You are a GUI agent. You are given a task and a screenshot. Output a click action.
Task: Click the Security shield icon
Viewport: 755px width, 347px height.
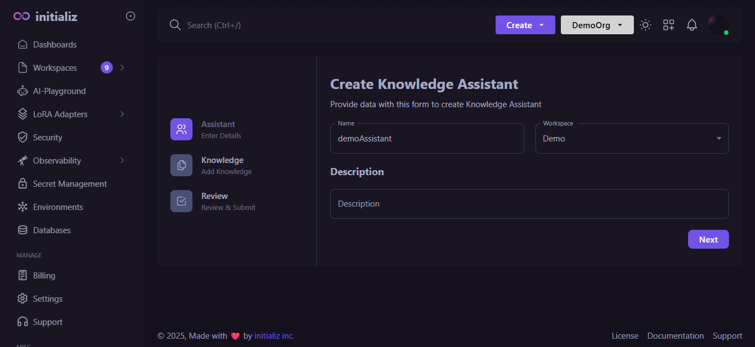[x=23, y=138]
